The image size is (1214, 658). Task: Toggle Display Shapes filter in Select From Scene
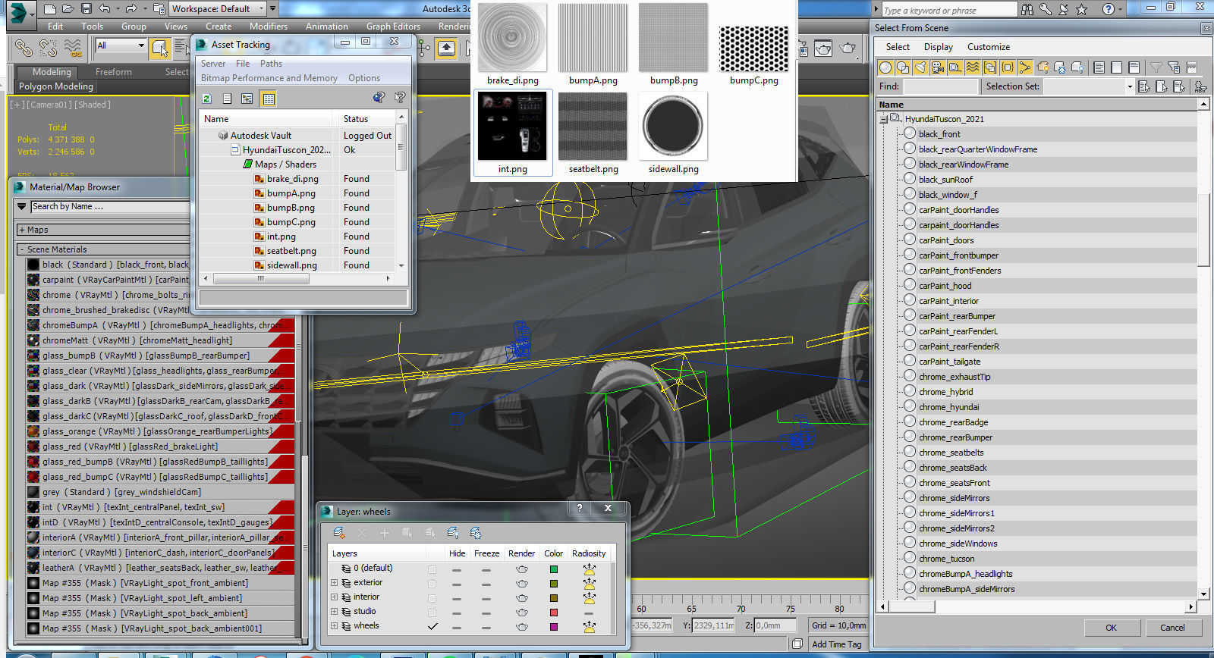pyautogui.click(x=902, y=67)
